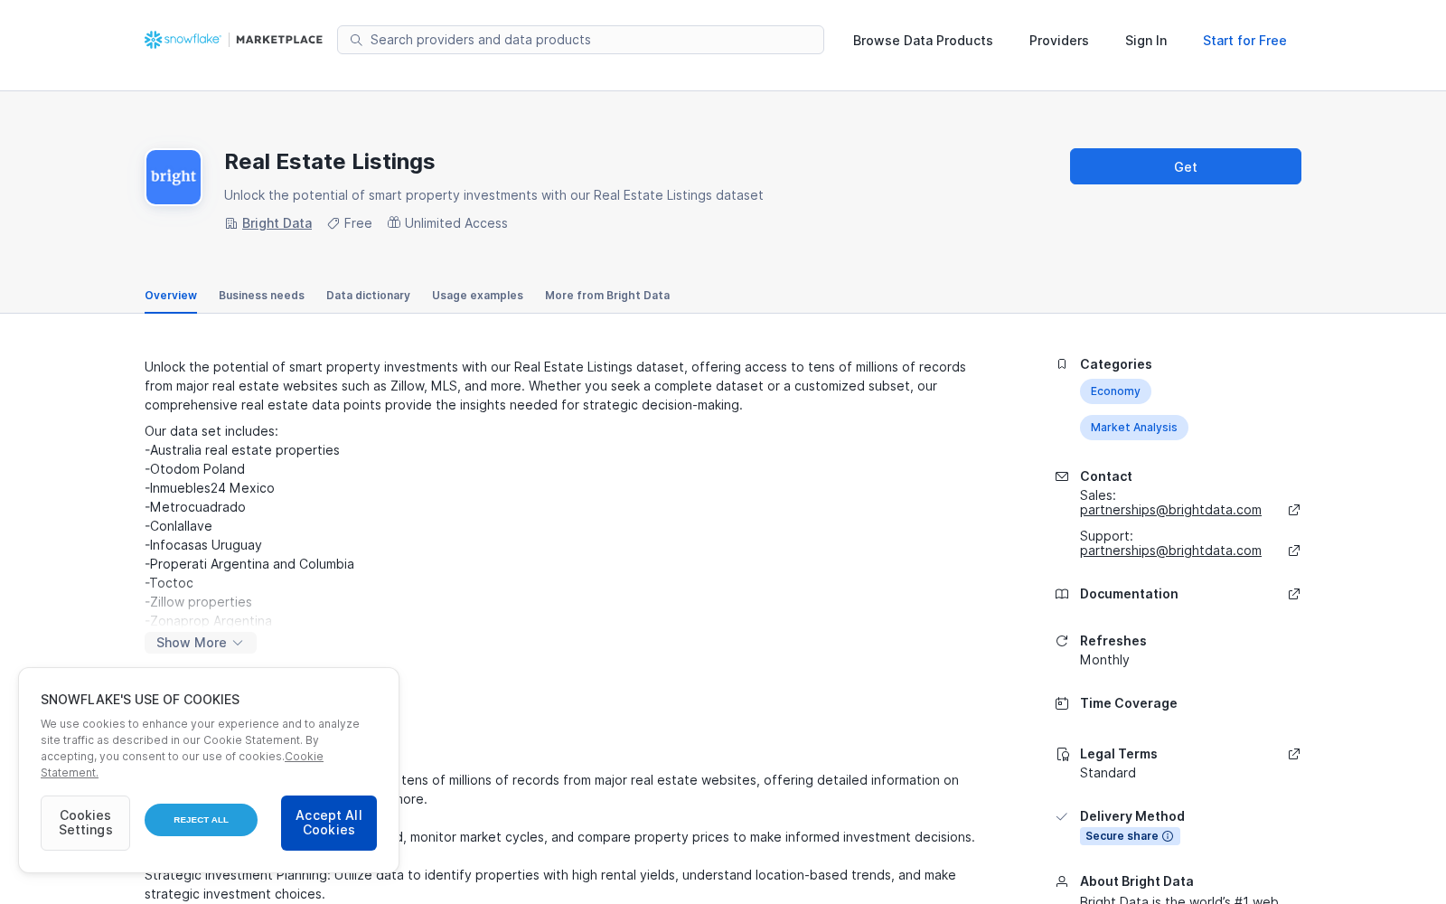1446x904 pixels.
Task: Click the Support partnerships email link
Action: pos(1170,551)
